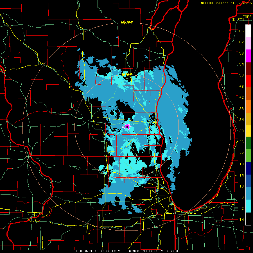This screenshot has height=253, width=253.
Task: Click the TH legend label
Action: [241, 220]
